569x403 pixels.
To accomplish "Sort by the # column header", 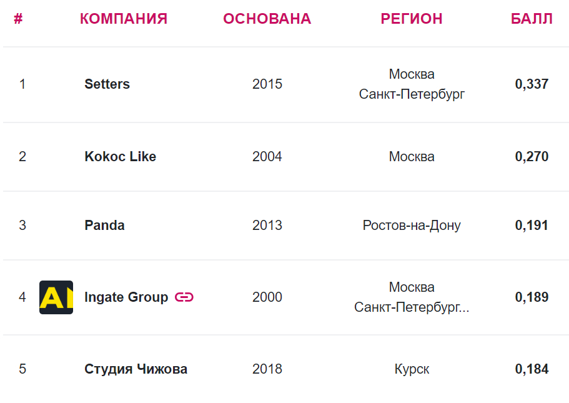I will (18, 19).
